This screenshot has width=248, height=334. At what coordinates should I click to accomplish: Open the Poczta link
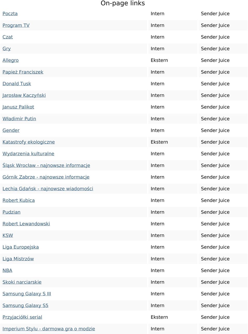tap(10, 14)
